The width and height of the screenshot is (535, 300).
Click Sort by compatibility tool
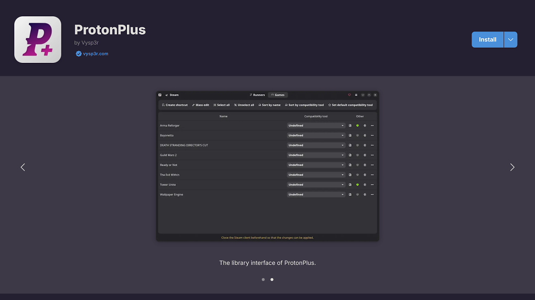pyautogui.click(x=304, y=105)
